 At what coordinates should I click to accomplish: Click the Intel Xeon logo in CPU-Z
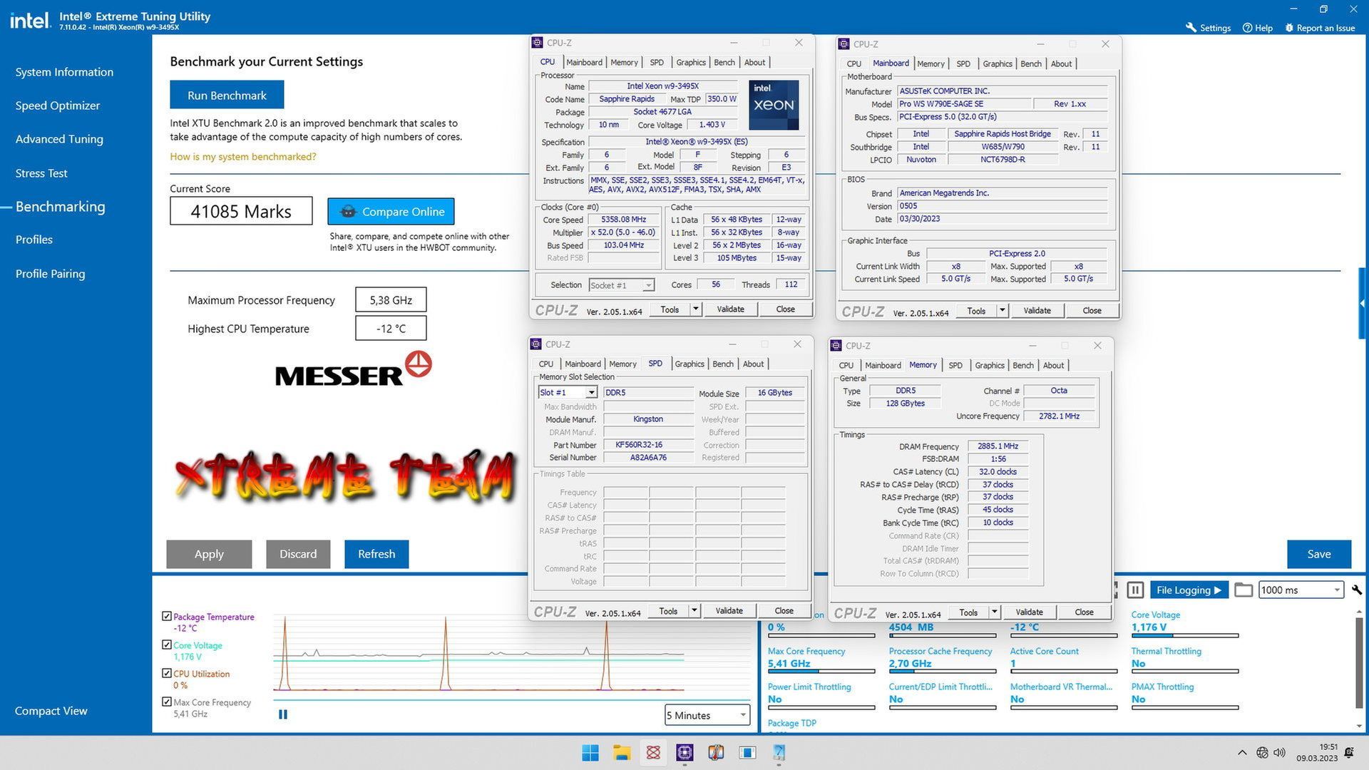pyautogui.click(x=774, y=104)
